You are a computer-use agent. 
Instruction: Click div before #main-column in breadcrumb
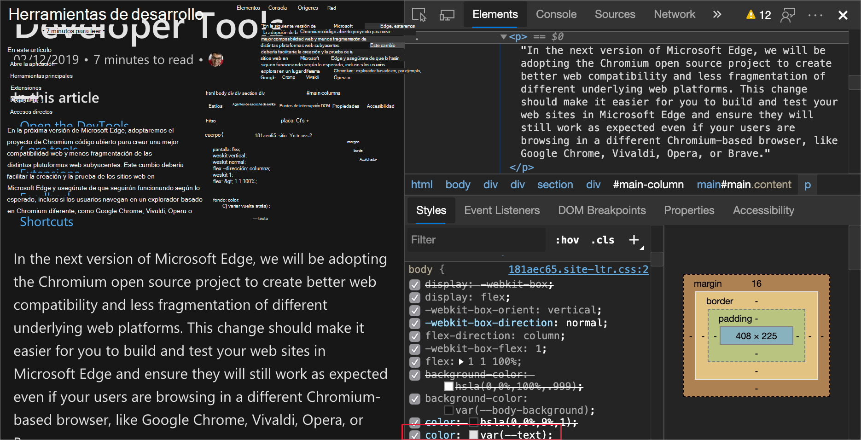tap(593, 185)
